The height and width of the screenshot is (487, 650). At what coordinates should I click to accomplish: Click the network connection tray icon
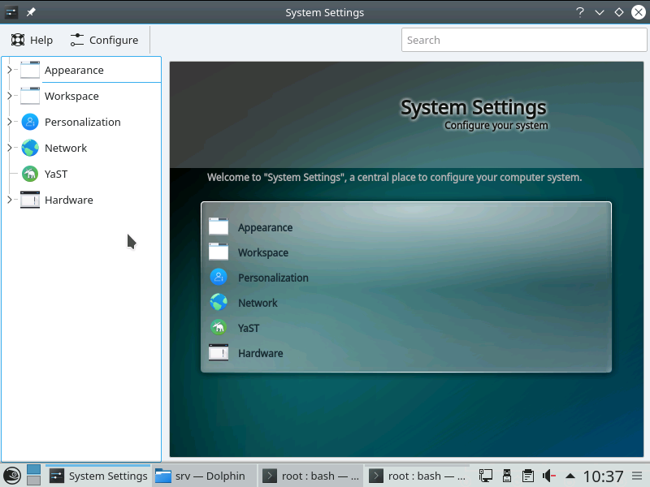(485, 476)
